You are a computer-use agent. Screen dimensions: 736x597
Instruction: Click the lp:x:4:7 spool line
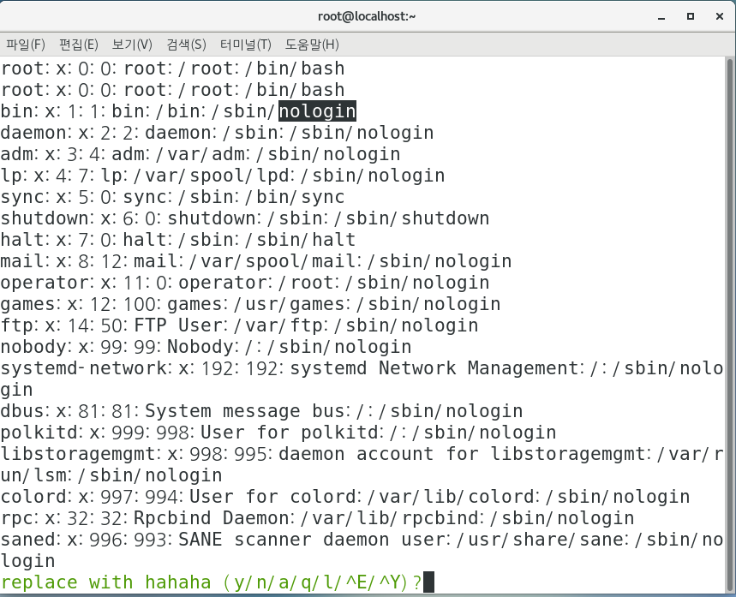tap(223, 176)
